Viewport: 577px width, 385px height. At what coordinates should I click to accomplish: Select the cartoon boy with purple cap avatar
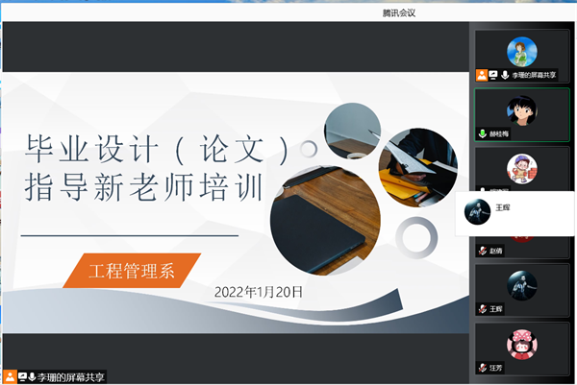pyautogui.click(x=522, y=169)
